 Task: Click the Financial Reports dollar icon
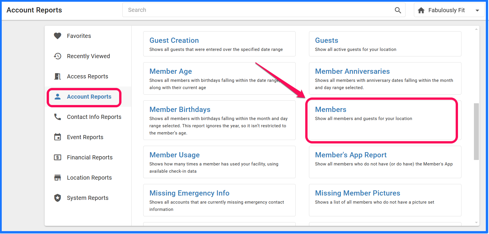pyautogui.click(x=58, y=157)
